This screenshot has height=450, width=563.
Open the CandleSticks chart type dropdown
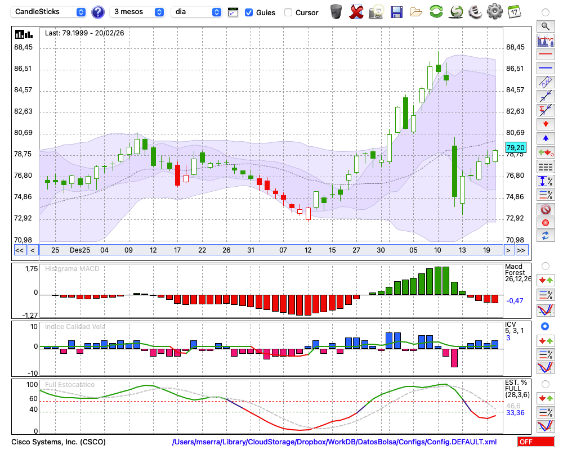(50, 12)
